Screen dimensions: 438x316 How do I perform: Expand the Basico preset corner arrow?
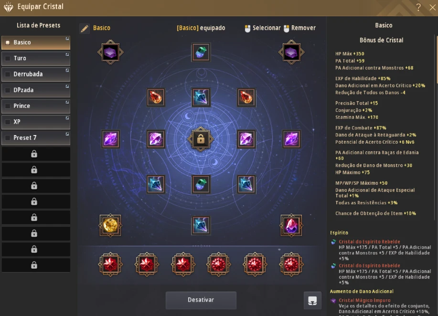(x=67, y=39)
